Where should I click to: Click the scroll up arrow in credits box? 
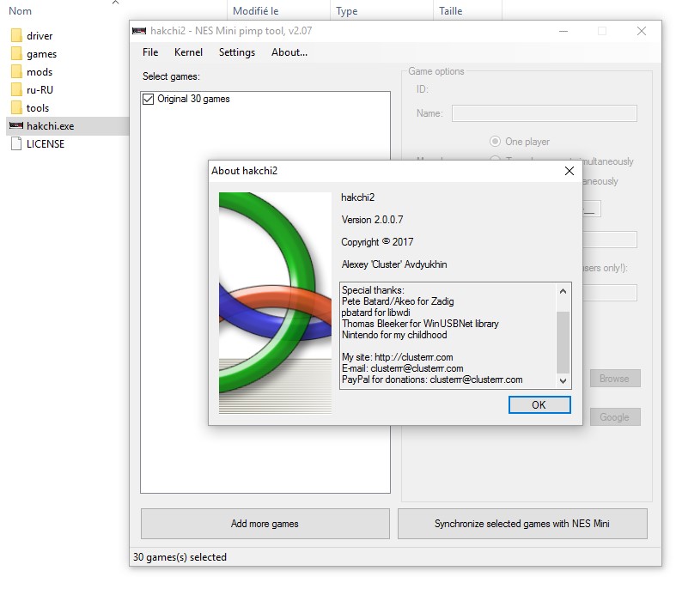pyautogui.click(x=563, y=291)
